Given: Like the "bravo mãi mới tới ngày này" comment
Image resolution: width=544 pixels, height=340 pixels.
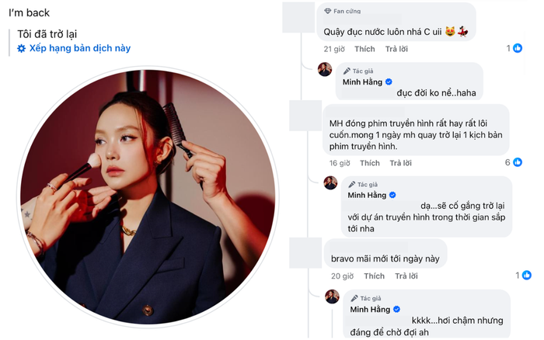Looking at the screenshot, I should pyautogui.click(x=374, y=276).
